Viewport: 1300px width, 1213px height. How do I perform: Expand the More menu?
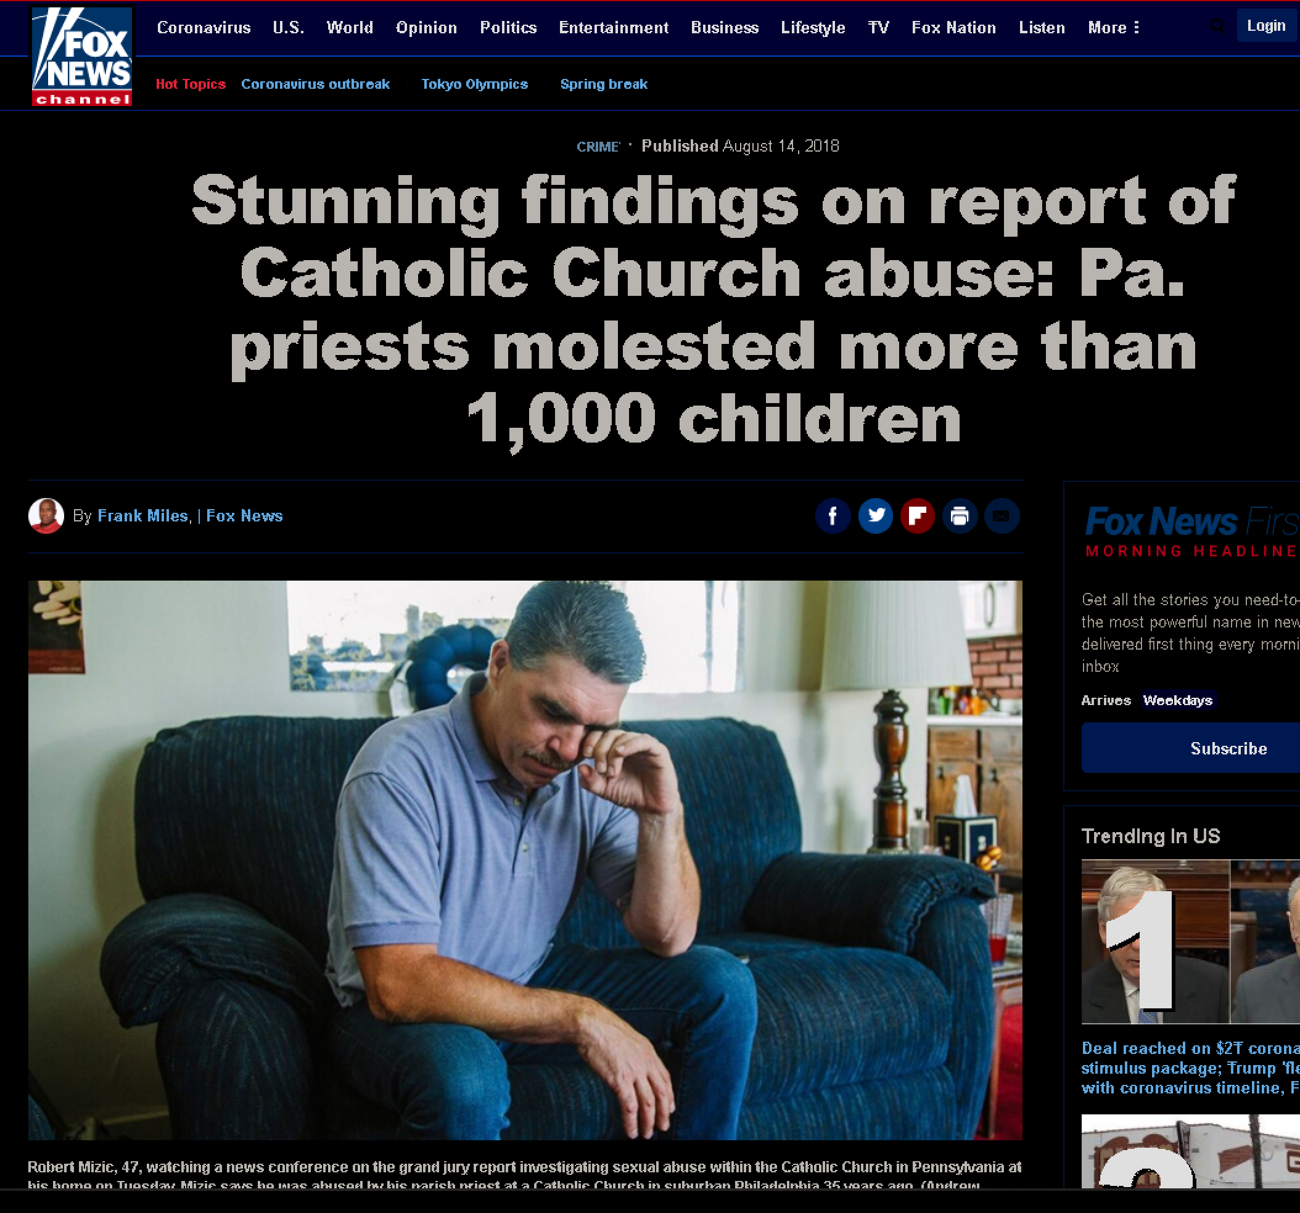coord(1113,28)
